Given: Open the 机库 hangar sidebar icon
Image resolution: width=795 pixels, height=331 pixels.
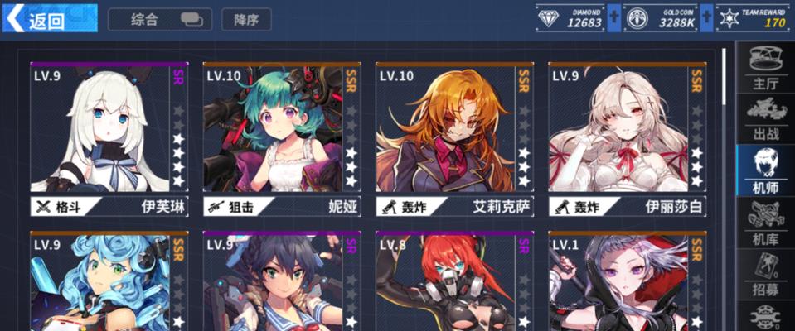Looking at the screenshot, I should pyautogui.click(x=766, y=223).
